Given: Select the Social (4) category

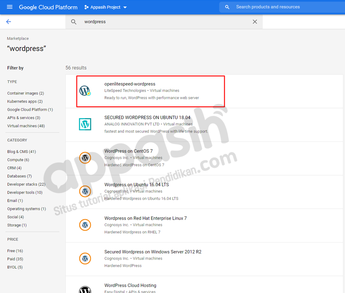Looking at the screenshot, I should 15,217.
